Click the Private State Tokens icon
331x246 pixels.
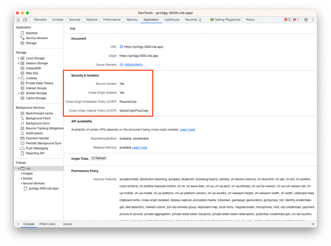22,83
